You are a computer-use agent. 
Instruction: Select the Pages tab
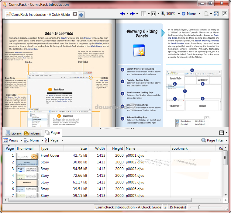(x=53, y=133)
